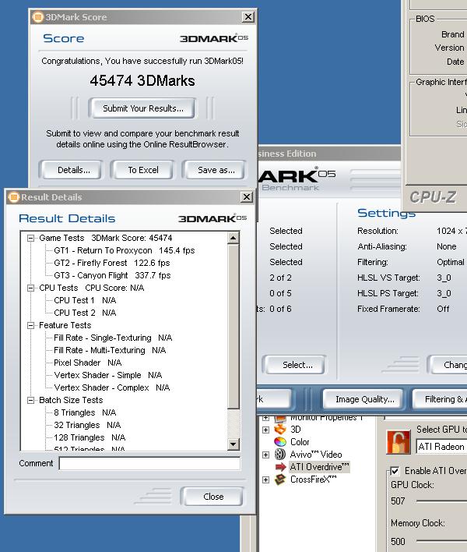The width and height of the screenshot is (467, 552).
Task: Select GT1 - Return To Proxycon row
Action: click(124, 250)
